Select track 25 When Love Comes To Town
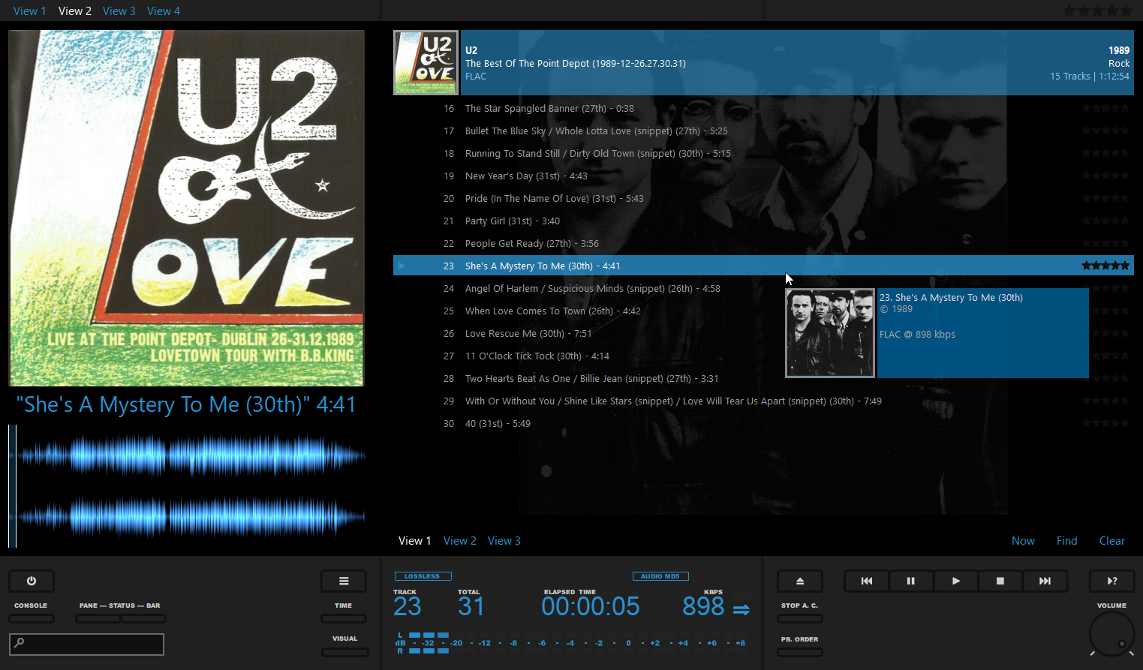Viewport: 1143px width, 670px height. pos(763,311)
